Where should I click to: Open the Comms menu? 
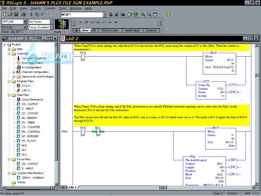tap(49, 8)
